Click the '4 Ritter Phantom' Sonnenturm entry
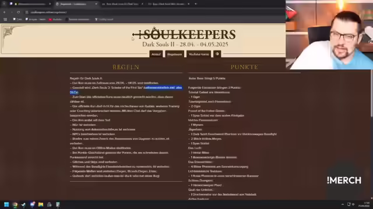 pos(219,167)
